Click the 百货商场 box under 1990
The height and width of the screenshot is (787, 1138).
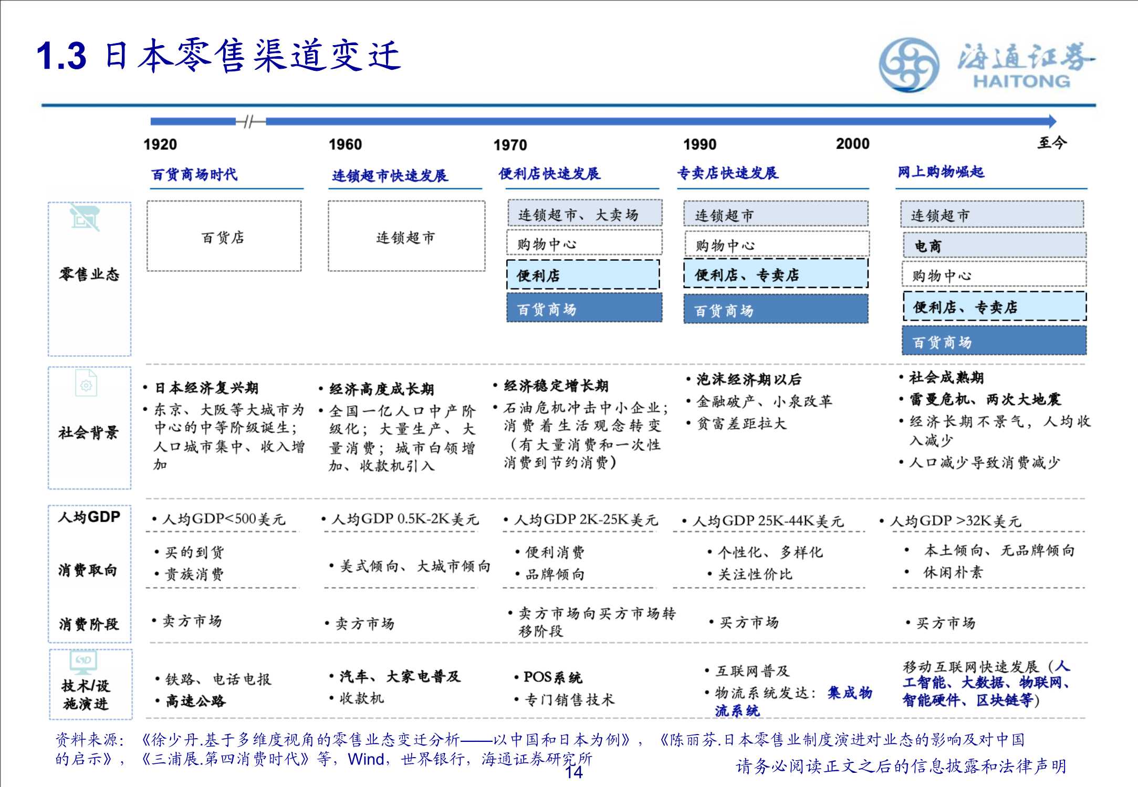pyautogui.click(x=776, y=310)
